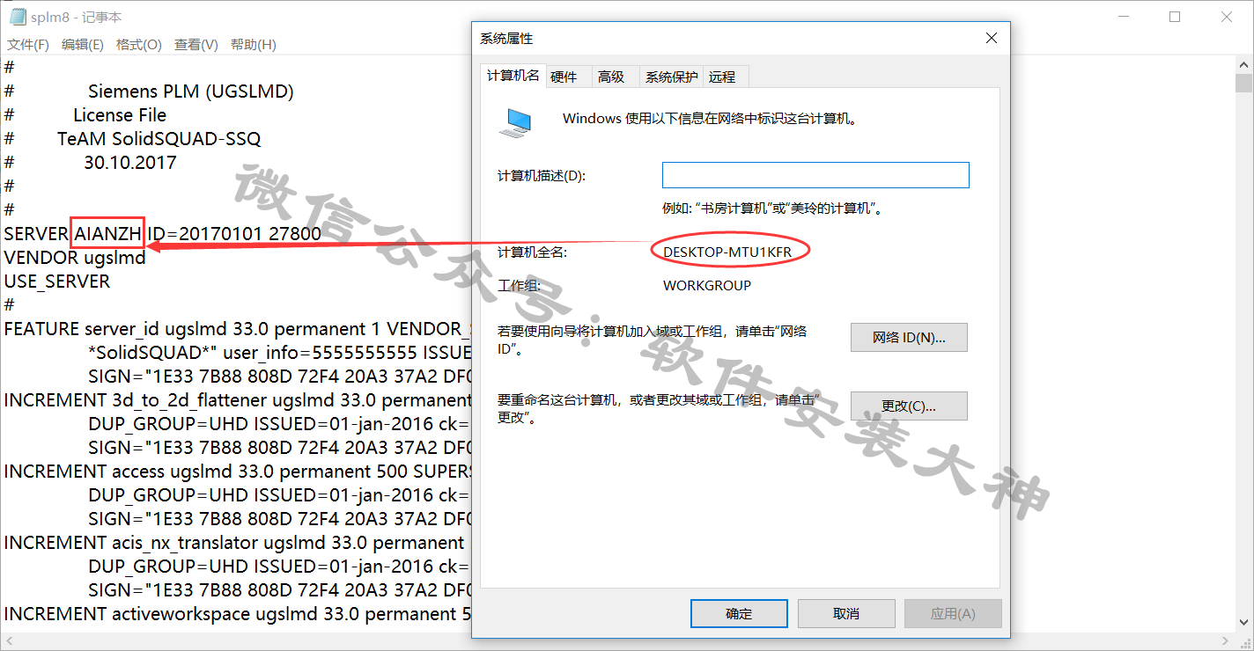Click the 计算机描述 text field
The image size is (1254, 651).
coord(815,175)
